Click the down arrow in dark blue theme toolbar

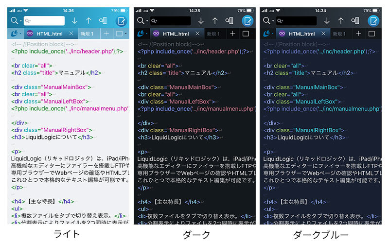click(326, 20)
